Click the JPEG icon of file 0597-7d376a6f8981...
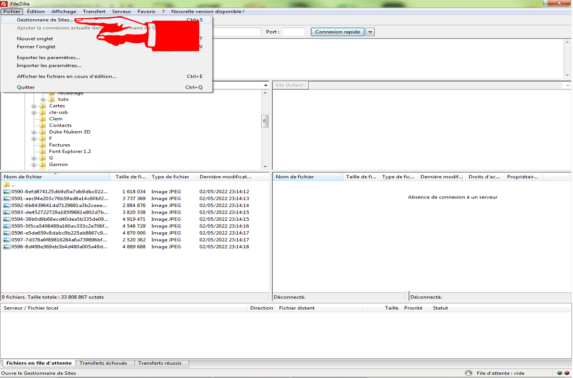573x378 pixels. (x=7, y=240)
